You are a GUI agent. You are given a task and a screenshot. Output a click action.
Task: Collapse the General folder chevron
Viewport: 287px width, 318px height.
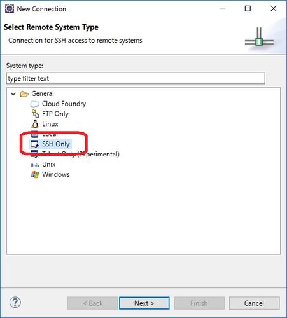(x=13, y=93)
